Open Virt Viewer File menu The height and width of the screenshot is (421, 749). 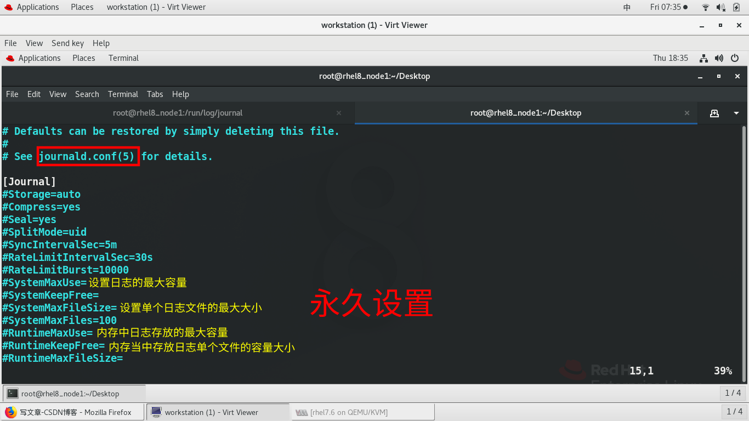click(10, 43)
